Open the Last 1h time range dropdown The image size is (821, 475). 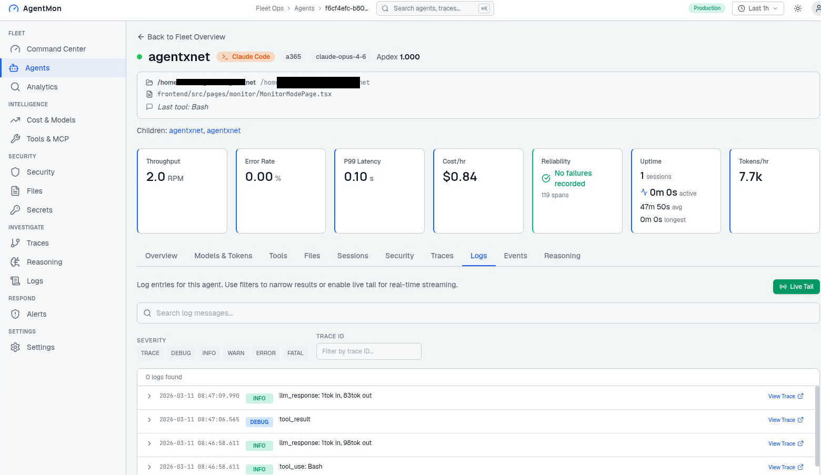[x=758, y=8]
